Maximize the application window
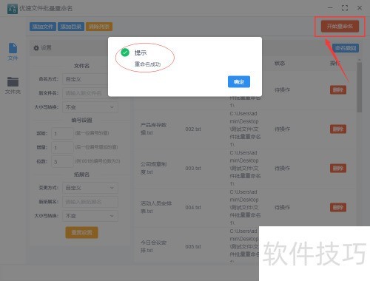Screen dimensions: 370x281 [x=345, y=8]
